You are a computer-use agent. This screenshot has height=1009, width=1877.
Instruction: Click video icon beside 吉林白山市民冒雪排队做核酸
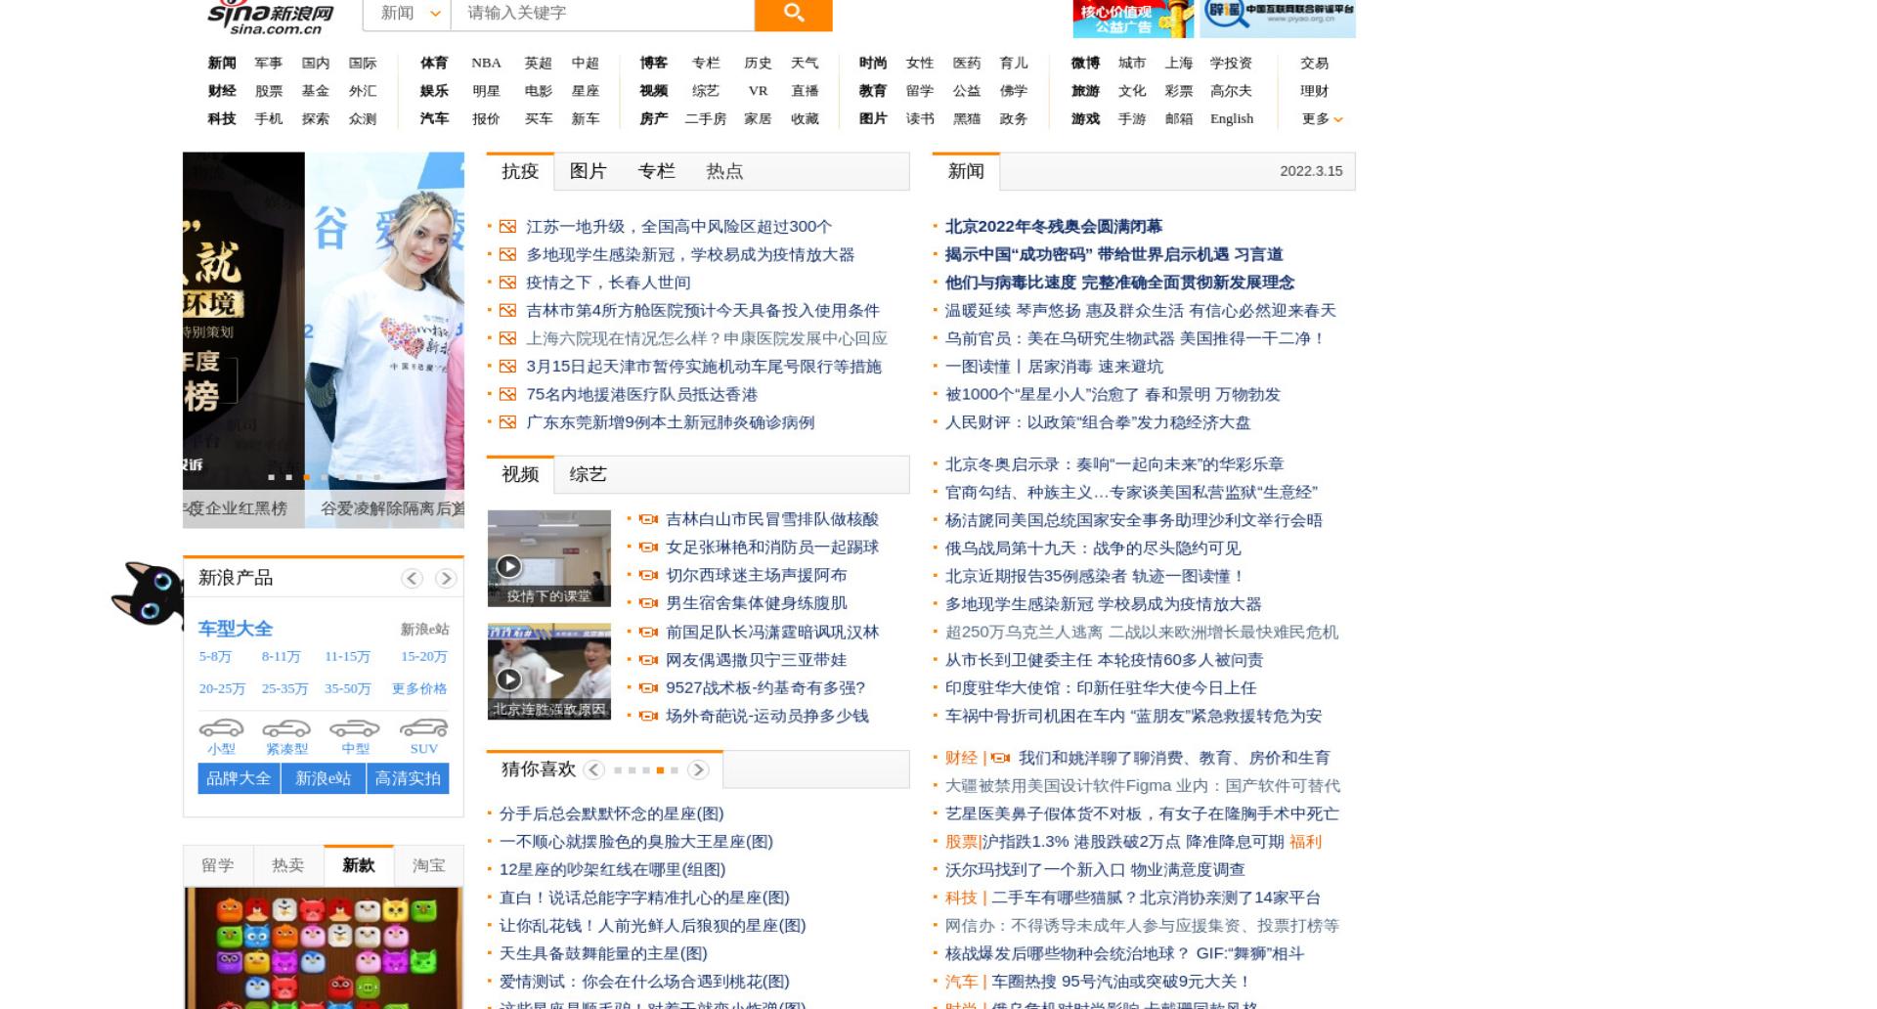click(x=647, y=520)
